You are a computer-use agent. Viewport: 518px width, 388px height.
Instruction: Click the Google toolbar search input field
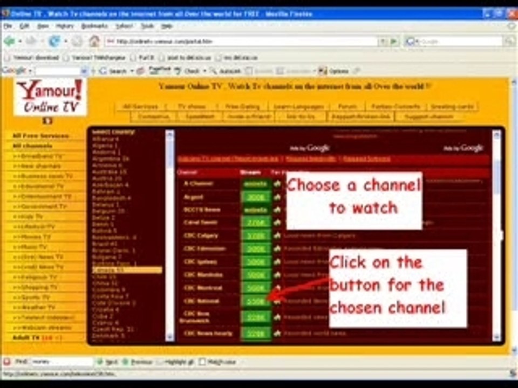pyautogui.click(x=58, y=71)
